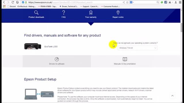Click the green padlock security icon

pyautogui.click(x=26, y=2)
